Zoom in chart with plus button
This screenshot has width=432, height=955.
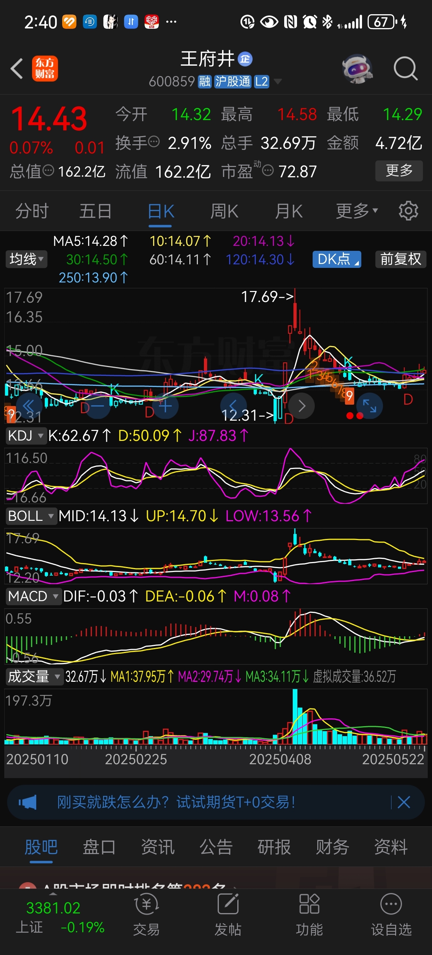165,406
